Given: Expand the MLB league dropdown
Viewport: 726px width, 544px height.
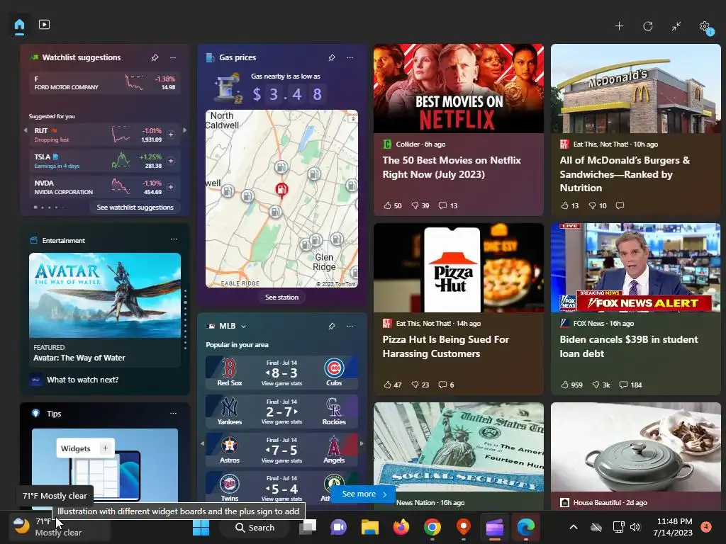Looking at the screenshot, I should point(244,326).
